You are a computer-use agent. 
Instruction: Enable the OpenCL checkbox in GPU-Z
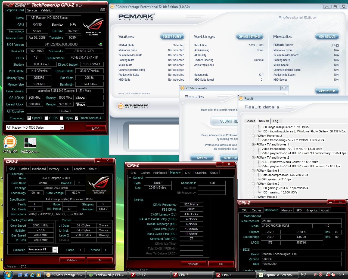29,118
